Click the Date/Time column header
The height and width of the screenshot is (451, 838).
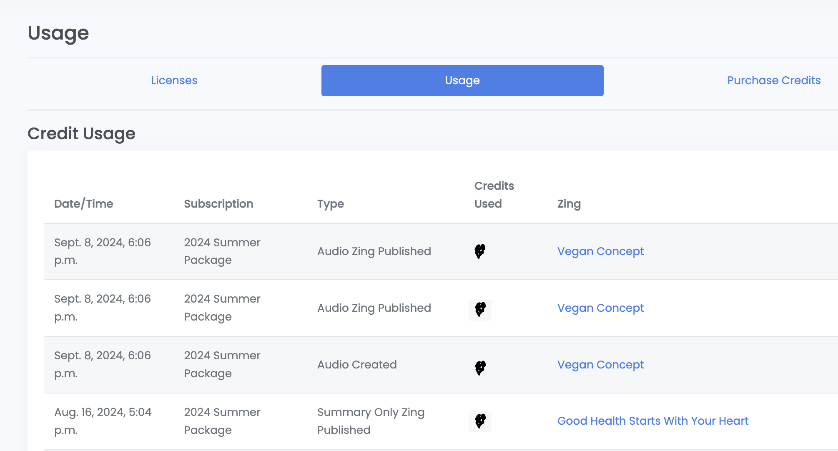[x=84, y=204]
